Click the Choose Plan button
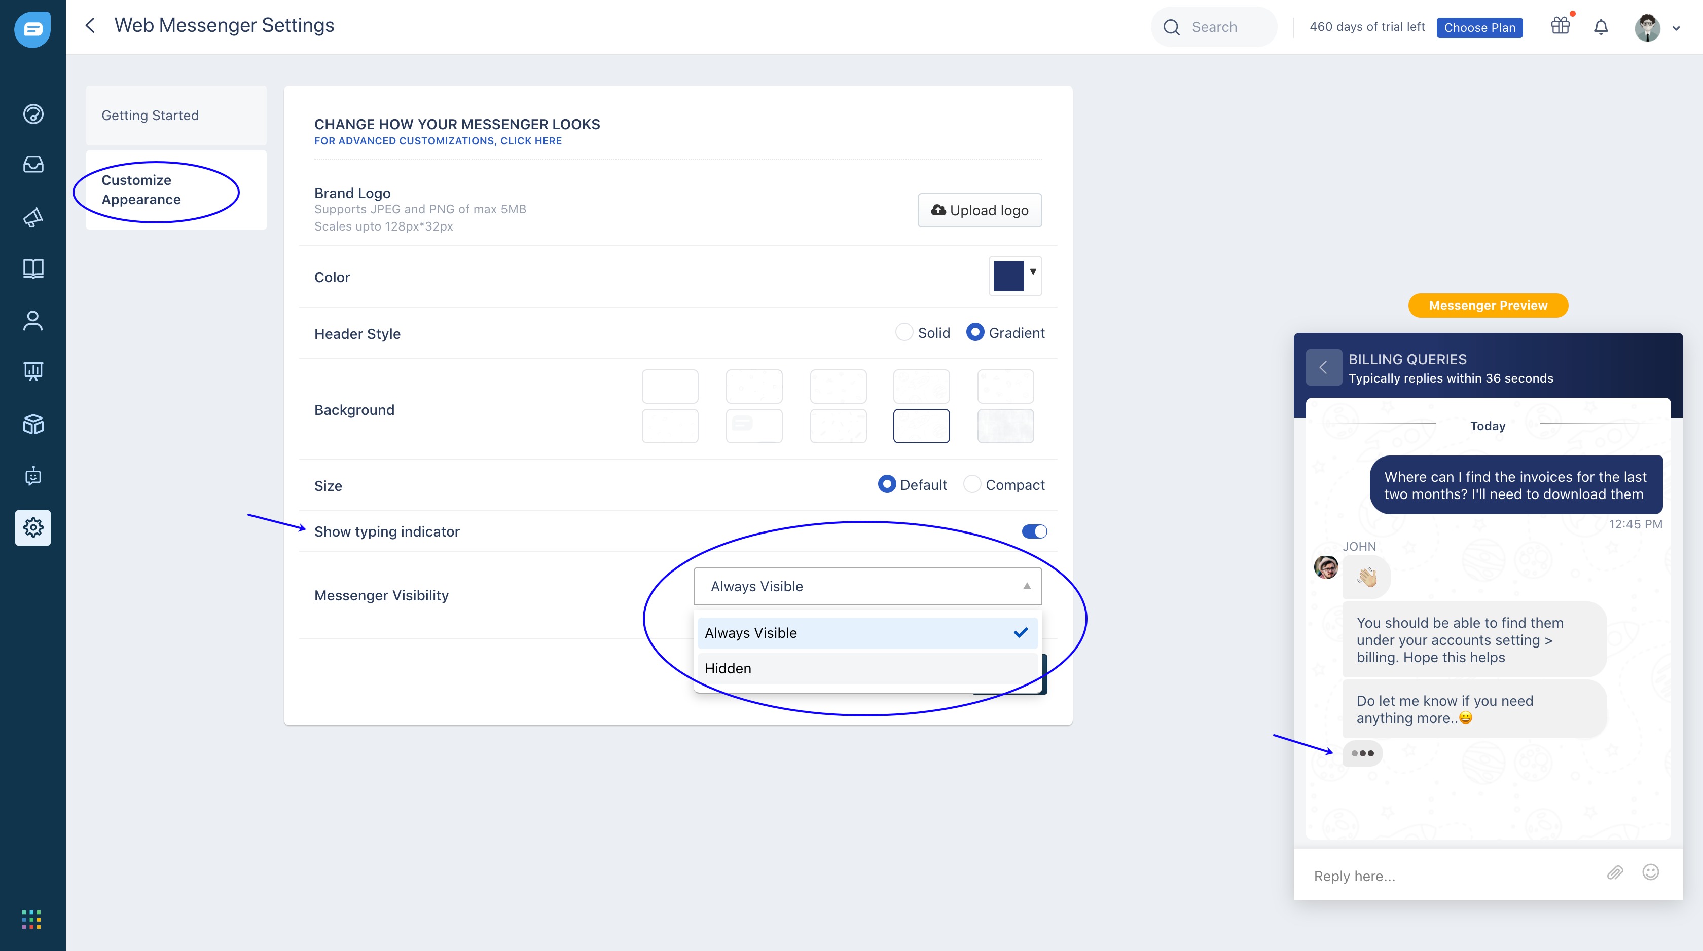The width and height of the screenshot is (1703, 951). pyautogui.click(x=1479, y=28)
